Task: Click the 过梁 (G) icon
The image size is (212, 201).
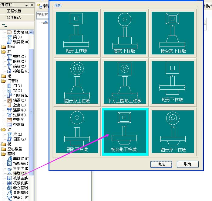Action: (9, 115)
